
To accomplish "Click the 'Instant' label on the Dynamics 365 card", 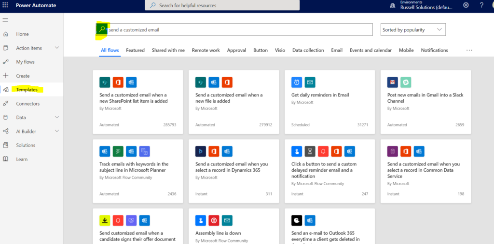I will tap(201, 194).
